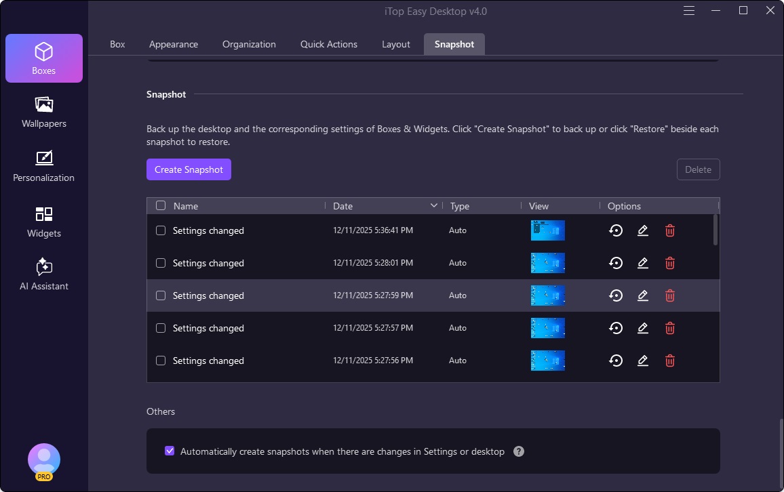The image size is (784, 492).
Task: Restore the 5:36:41 PM snapshot
Action: (x=616, y=230)
